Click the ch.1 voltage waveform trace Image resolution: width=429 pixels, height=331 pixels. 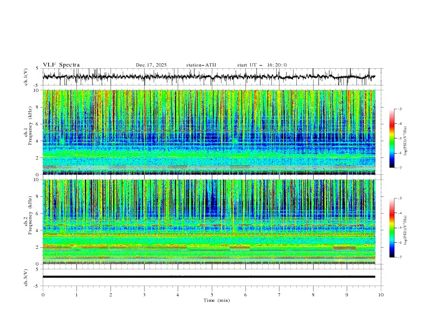pyautogui.click(x=209, y=77)
